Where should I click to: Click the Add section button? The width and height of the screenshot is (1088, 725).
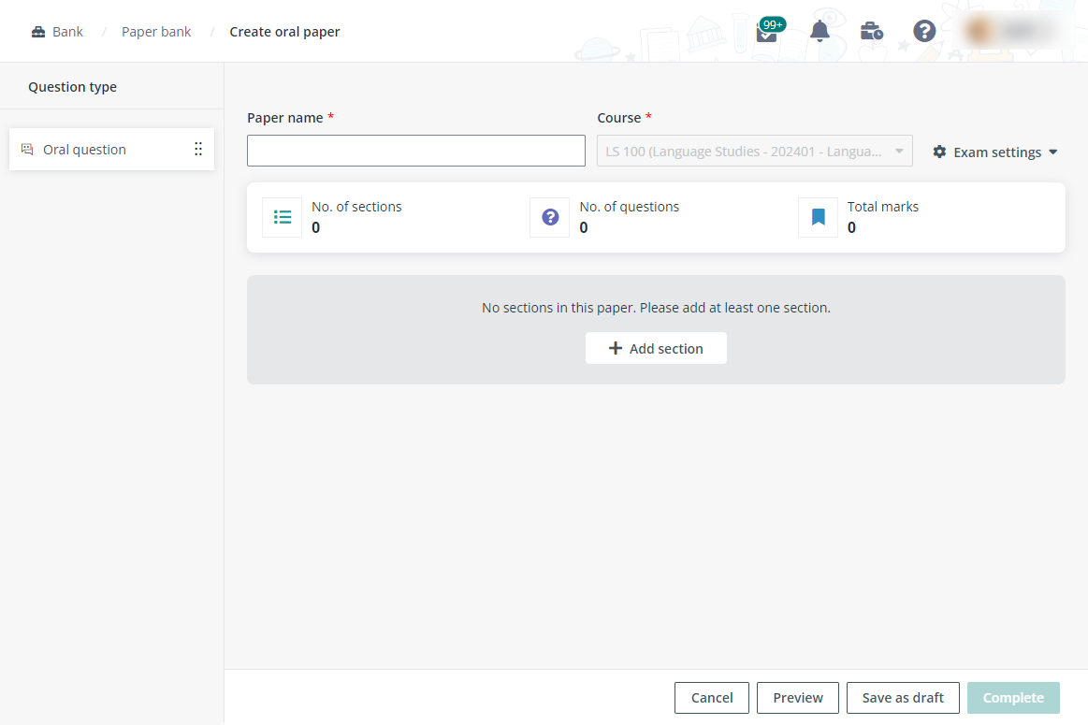point(656,348)
